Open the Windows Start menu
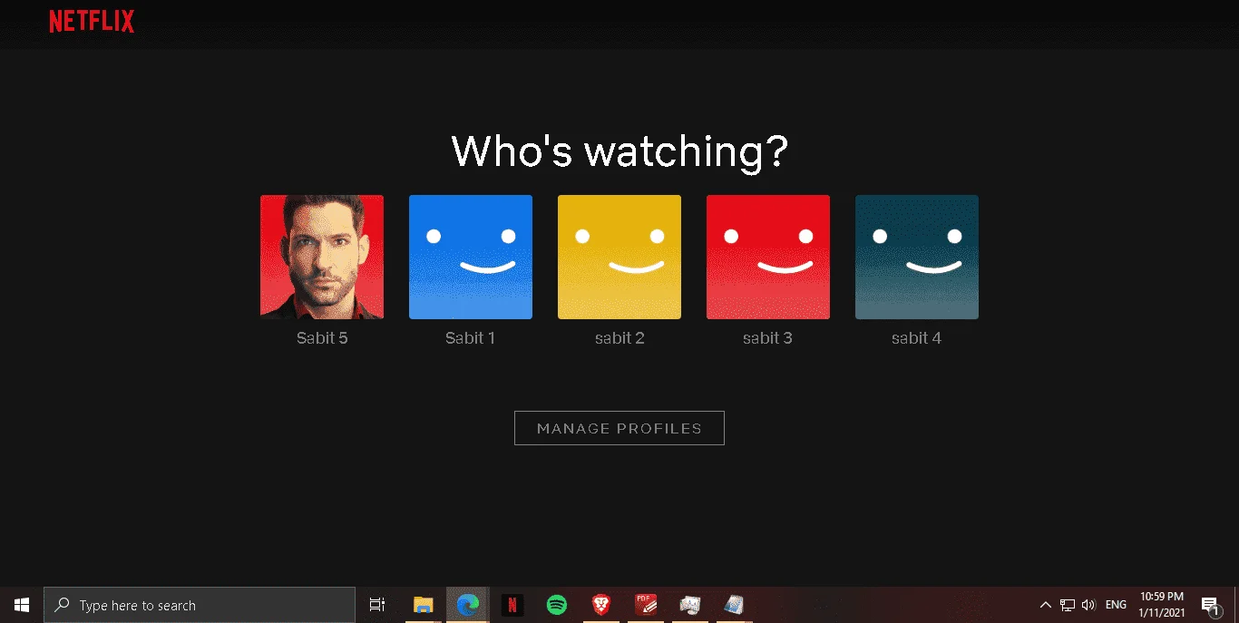 22,605
